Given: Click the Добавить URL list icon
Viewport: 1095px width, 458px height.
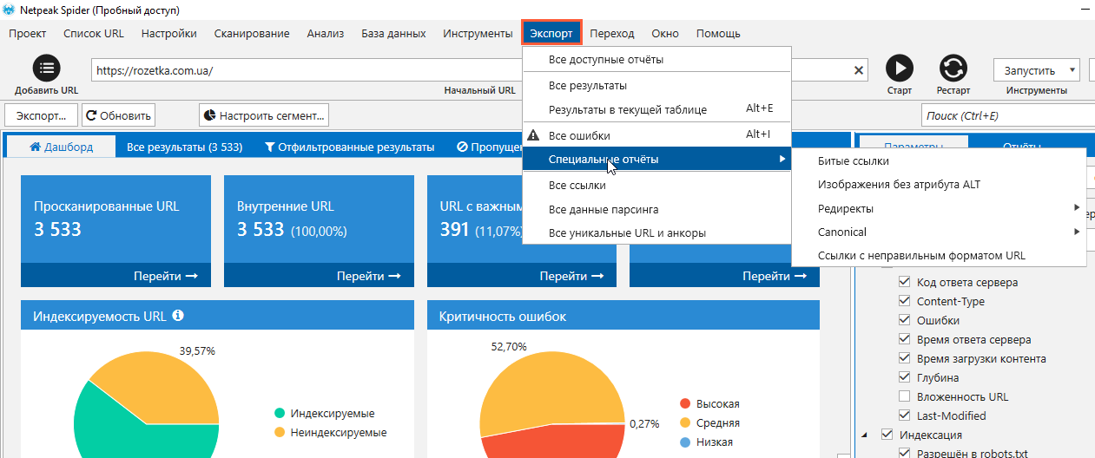Looking at the screenshot, I should click(x=46, y=69).
